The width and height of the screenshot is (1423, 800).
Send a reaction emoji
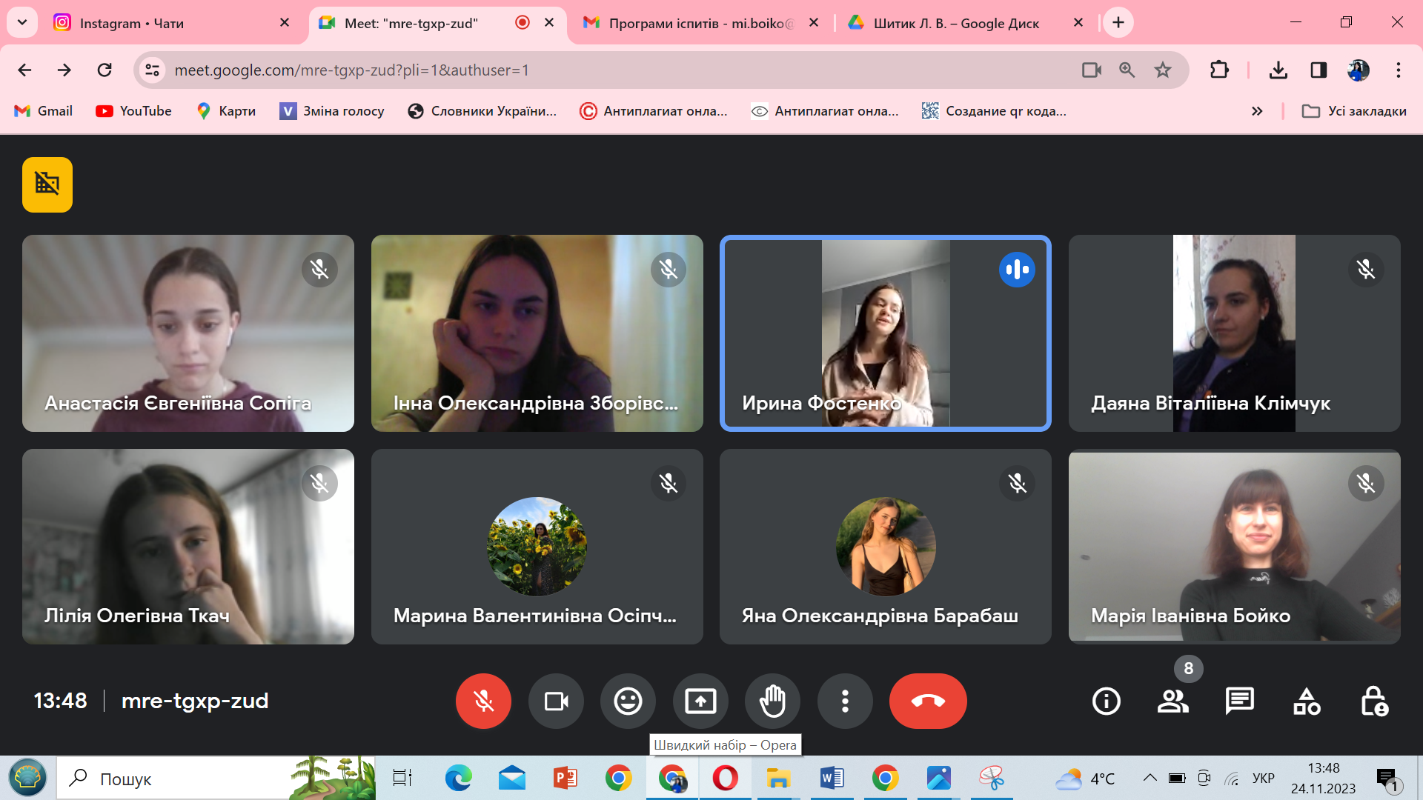tap(628, 701)
